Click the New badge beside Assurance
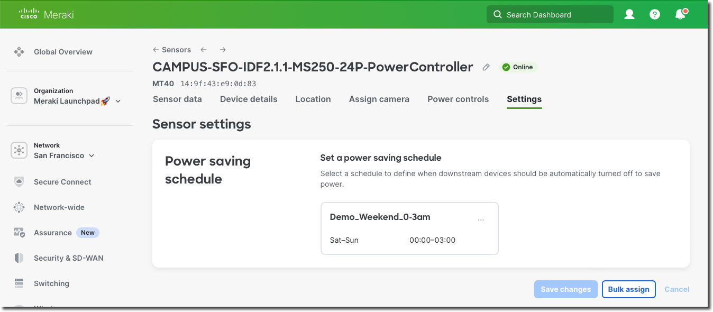This screenshot has height=312, width=713. (87, 233)
